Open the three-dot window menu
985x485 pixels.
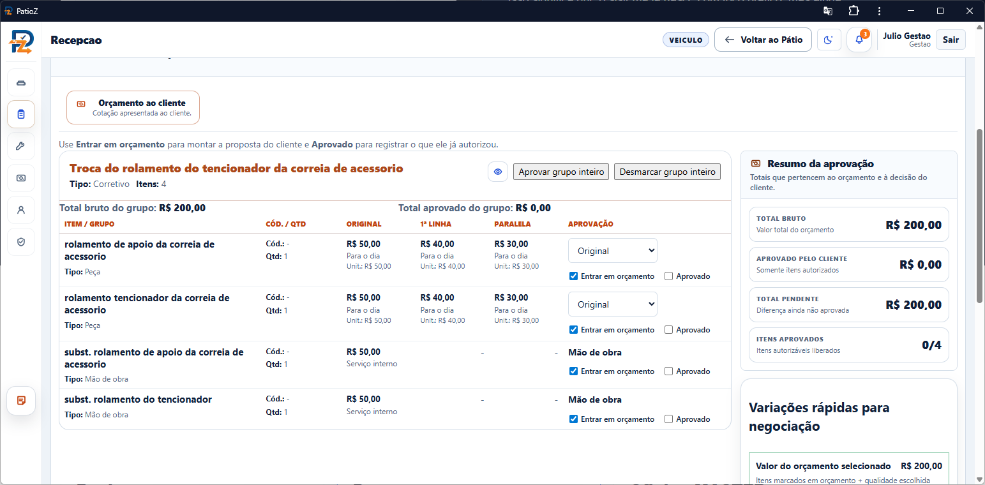coord(879,11)
